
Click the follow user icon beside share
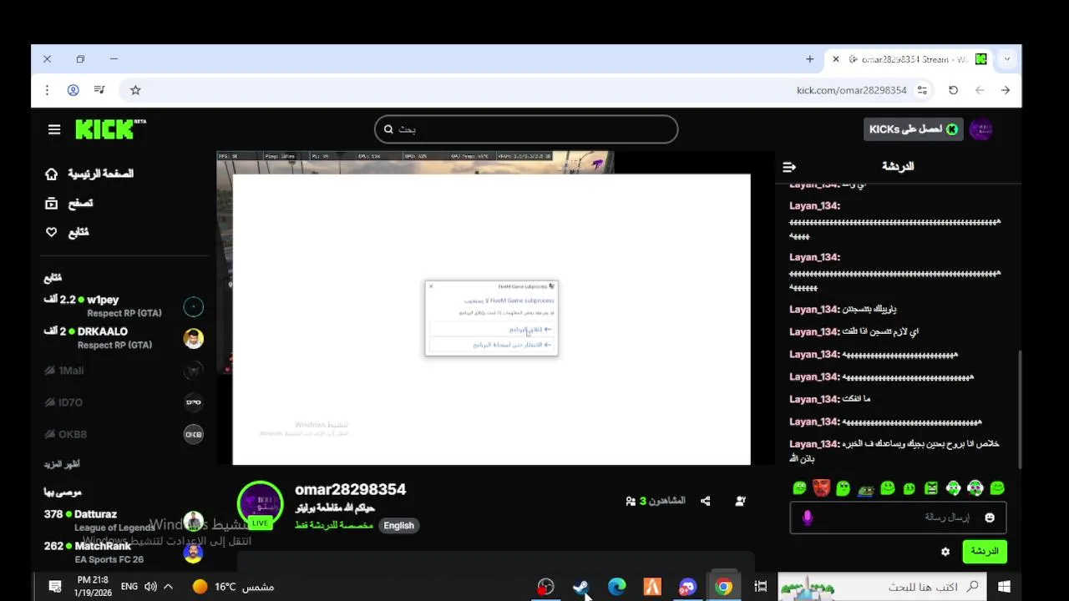click(x=740, y=501)
